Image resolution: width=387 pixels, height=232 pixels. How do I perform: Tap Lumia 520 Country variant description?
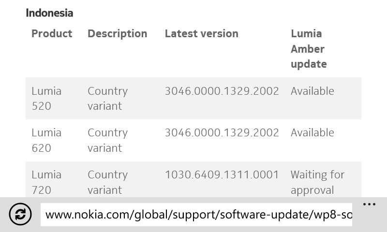[x=107, y=98]
